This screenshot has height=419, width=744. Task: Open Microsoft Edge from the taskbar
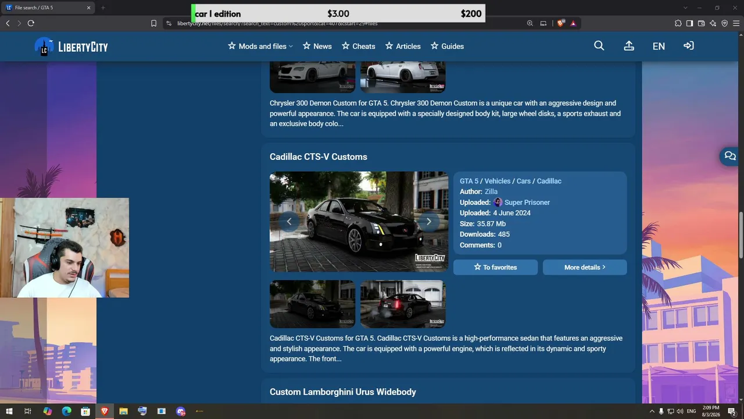point(67,411)
